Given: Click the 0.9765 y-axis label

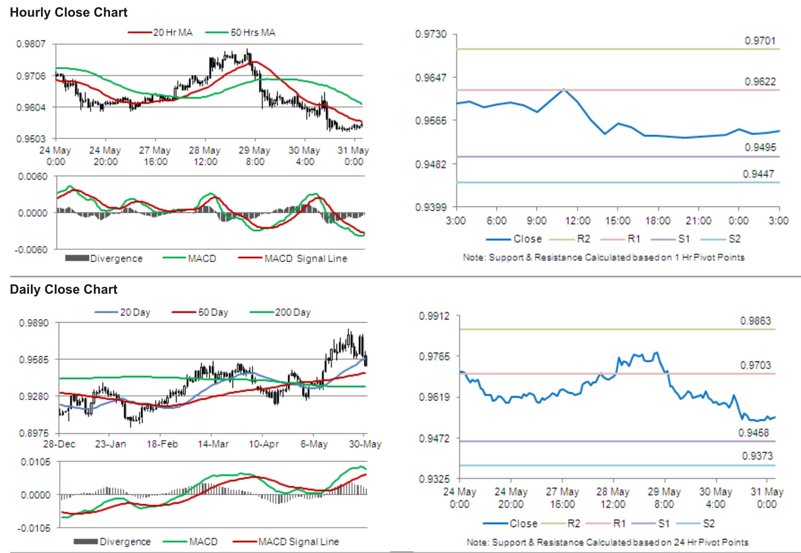Looking at the screenshot, I should point(434,356).
